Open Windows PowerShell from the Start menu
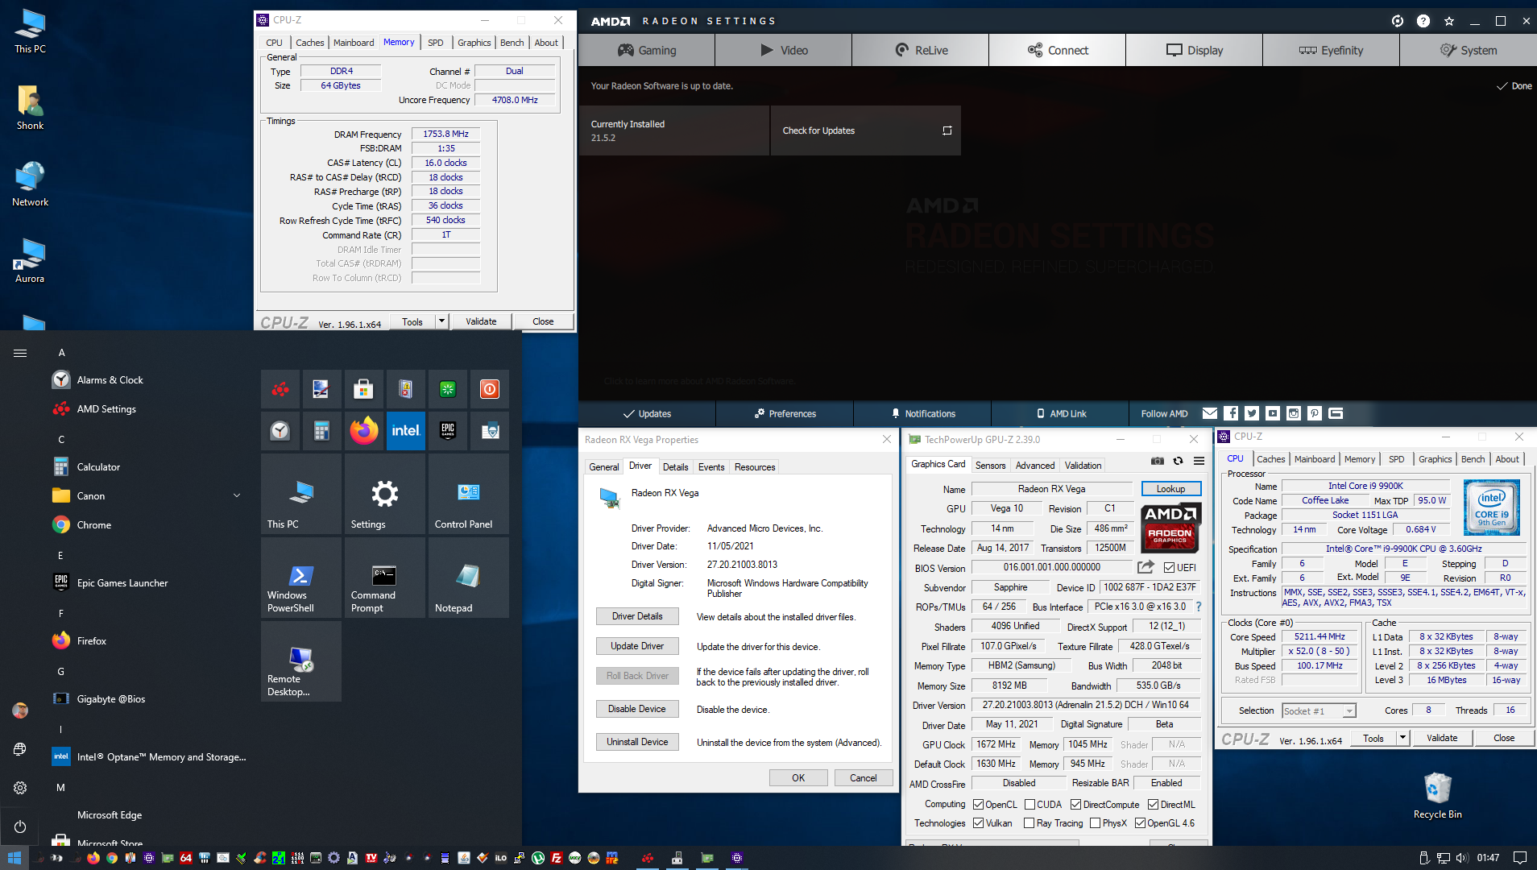The width and height of the screenshot is (1537, 870). [x=300, y=577]
